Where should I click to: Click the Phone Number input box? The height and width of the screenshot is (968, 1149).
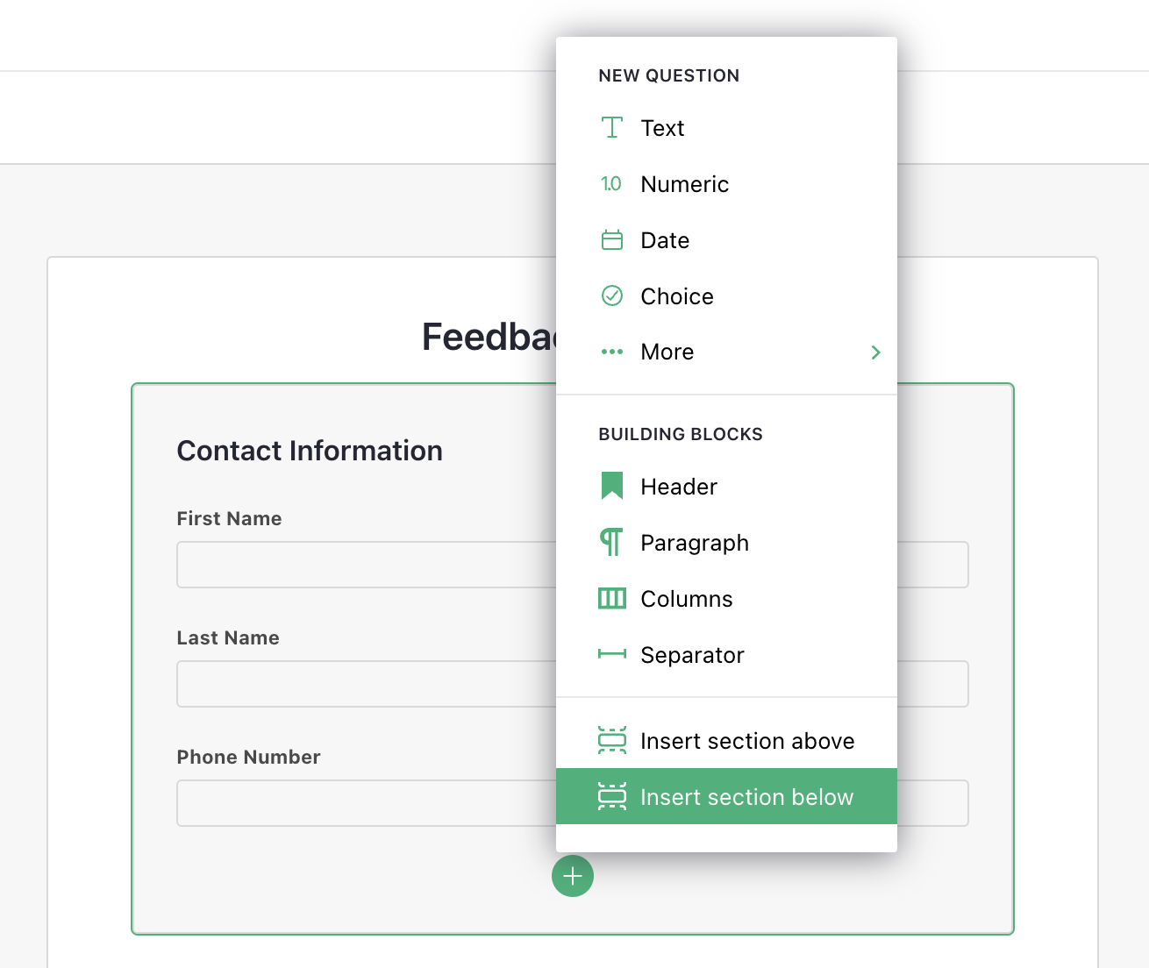[x=367, y=803]
